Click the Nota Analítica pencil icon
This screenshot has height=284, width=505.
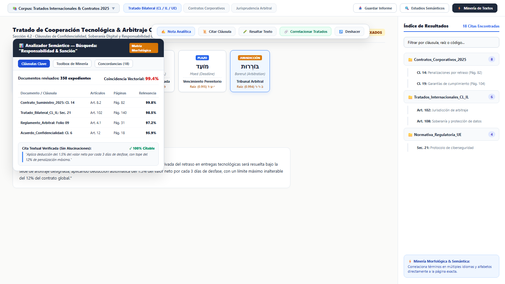click(163, 32)
